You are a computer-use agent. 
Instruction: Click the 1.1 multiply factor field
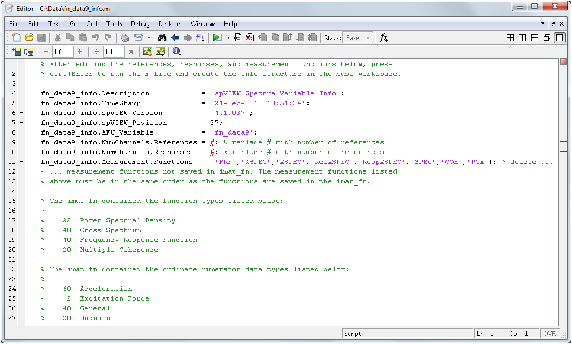click(x=114, y=52)
